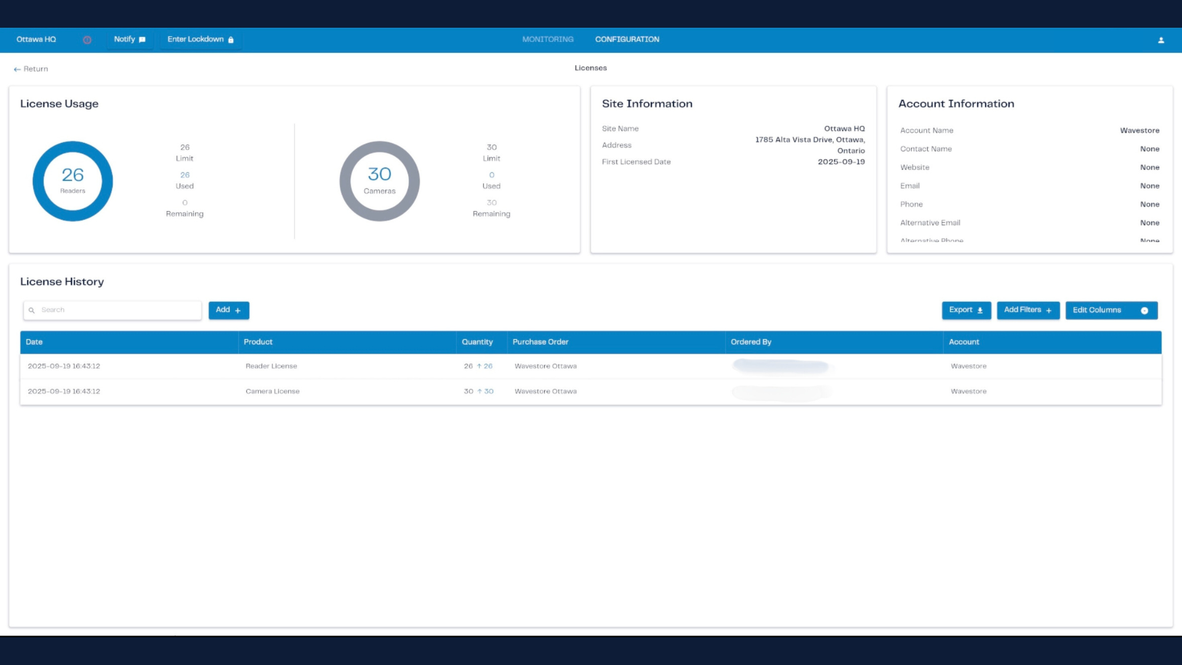
Task: Click the red alert status icon
Action: pyautogui.click(x=87, y=40)
